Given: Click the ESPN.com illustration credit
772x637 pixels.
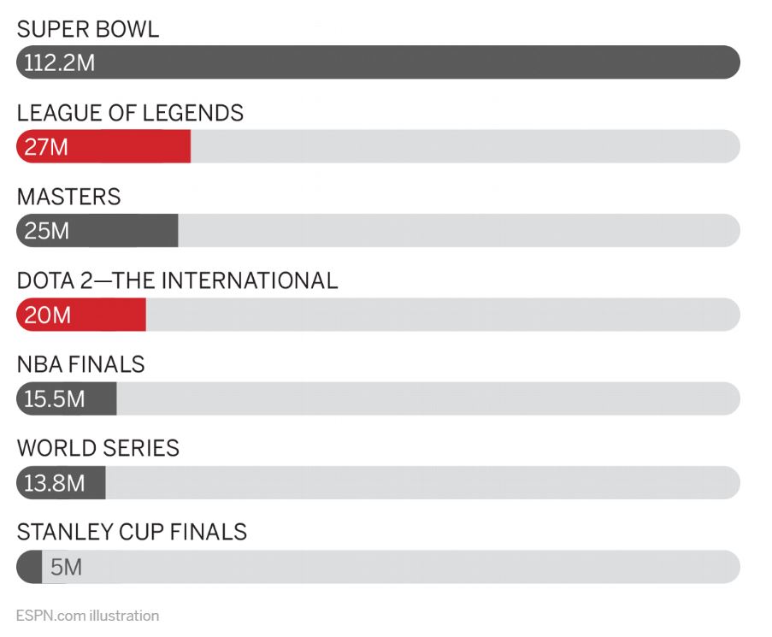Looking at the screenshot, I should pos(87,616).
